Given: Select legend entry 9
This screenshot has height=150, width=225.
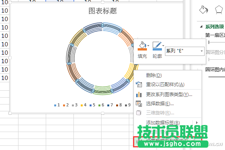Looking at the screenshot, I should click(128, 105).
